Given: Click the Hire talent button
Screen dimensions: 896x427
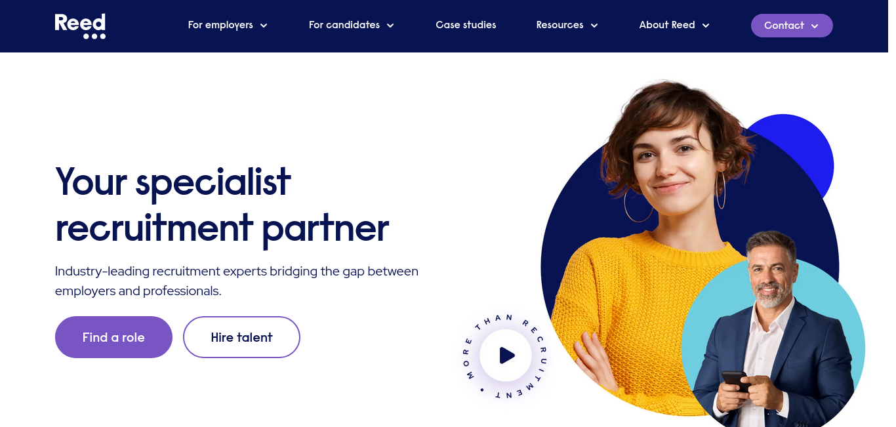Looking at the screenshot, I should point(241,337).
